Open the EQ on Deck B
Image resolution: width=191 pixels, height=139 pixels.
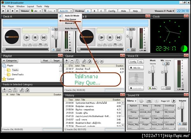point(115,44)
